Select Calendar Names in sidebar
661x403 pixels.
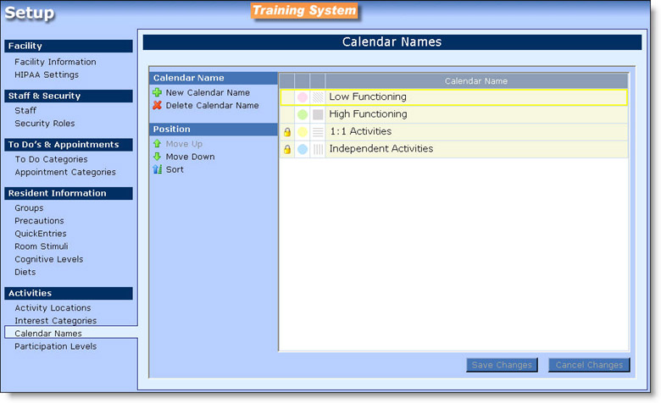point(48,333)
